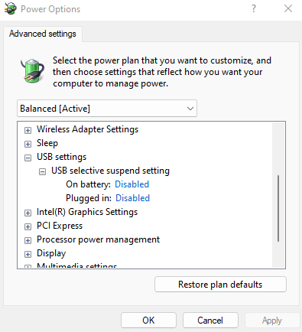Change Plugged in Disabled value

[132, 198]
